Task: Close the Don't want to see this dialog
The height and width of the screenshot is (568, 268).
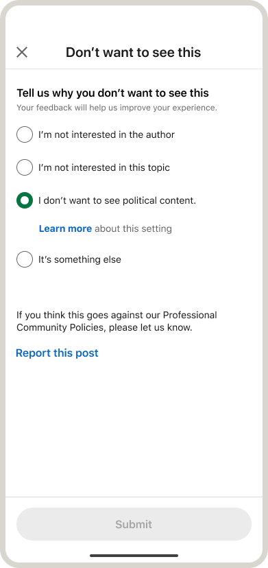Action: [x=22, y=52]
